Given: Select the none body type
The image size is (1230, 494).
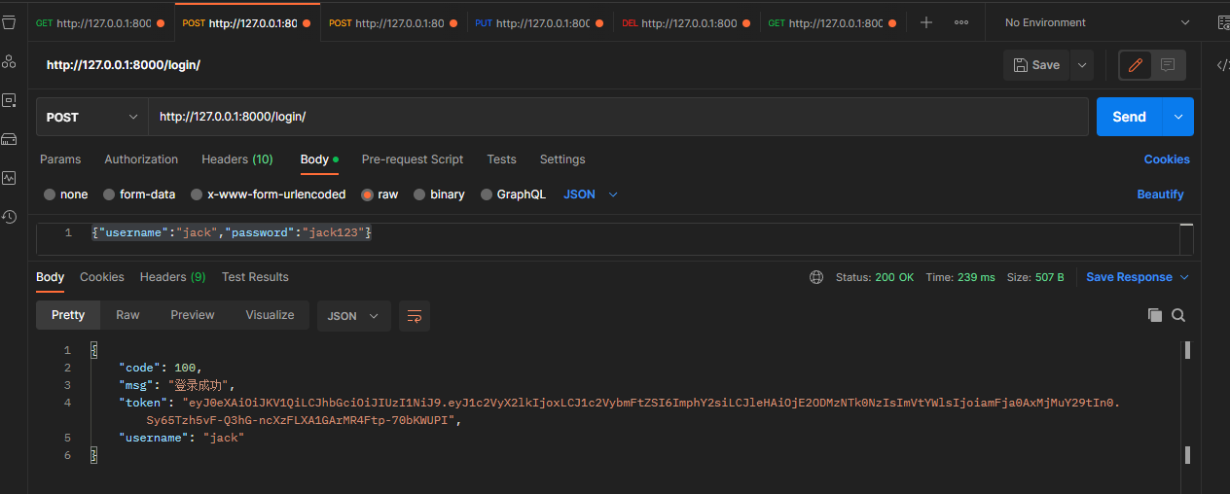Looking at the screenshot, I should pos(65,194).
